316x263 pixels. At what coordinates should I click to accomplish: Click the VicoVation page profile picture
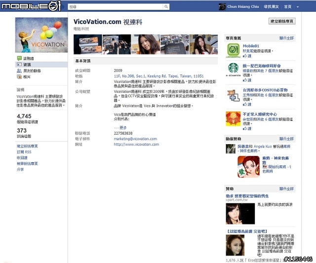(41, 35)
